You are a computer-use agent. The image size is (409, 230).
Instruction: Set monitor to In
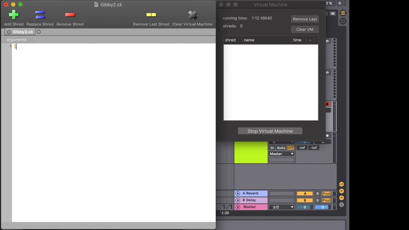point(272,148)
